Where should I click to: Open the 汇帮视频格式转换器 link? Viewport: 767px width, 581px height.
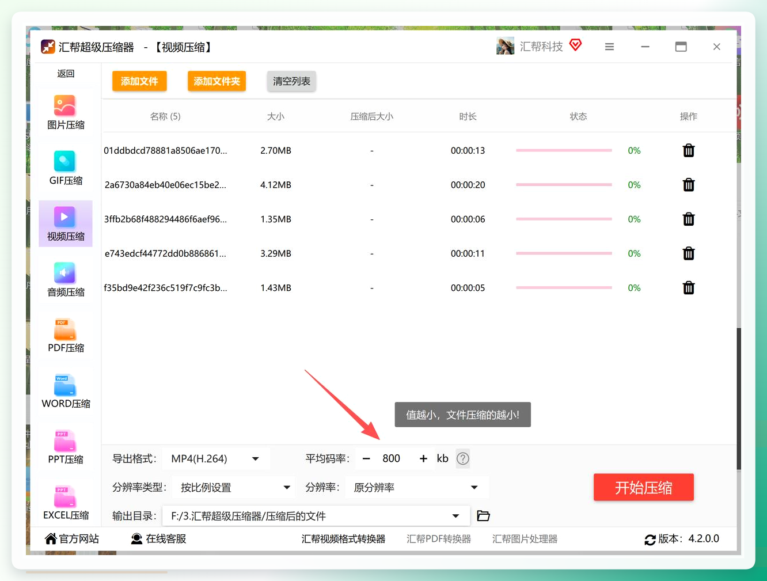(x=344, y=539)
